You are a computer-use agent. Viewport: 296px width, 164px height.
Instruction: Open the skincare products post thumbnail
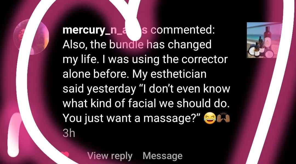[x=264, y=40]
